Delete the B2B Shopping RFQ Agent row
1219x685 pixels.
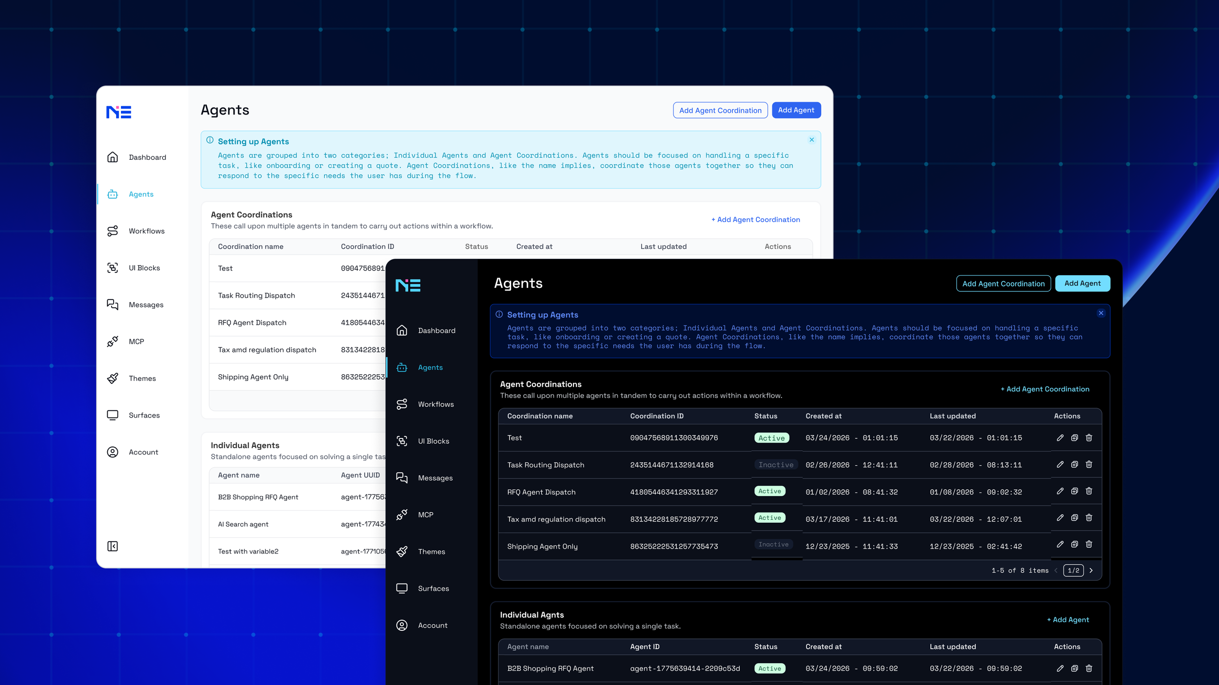[1089, 668]
